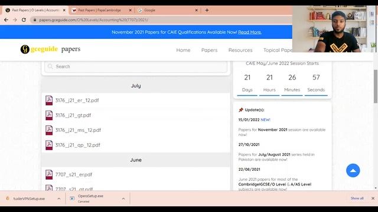Image resolution: width=378 pixels, height=212 pixels.
Task: Click the search magnifier icon
Action: tap(50, 67)
